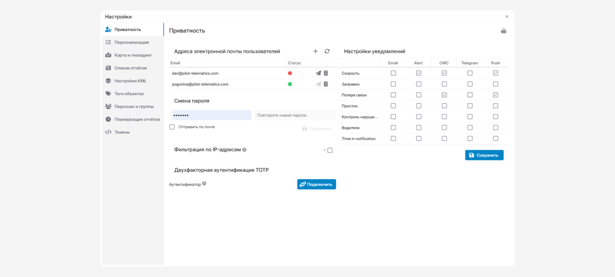
Task: Toggle the Фильтрация по IP-адресам checkbox
Action: 330,150
